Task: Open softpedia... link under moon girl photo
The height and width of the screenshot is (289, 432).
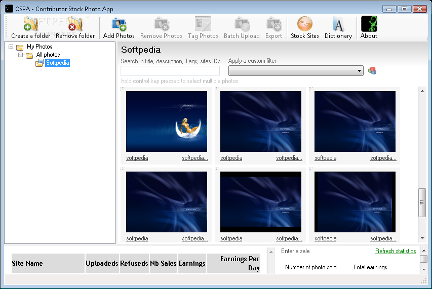Action: tap(195, 158)
